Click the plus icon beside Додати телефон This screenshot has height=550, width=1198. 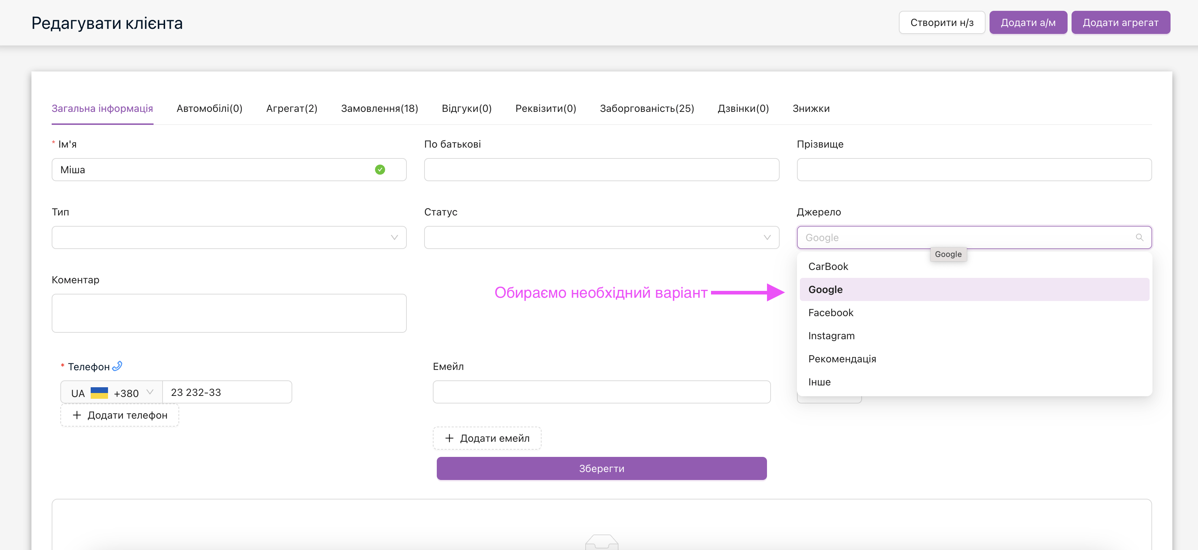coord(77,415)
